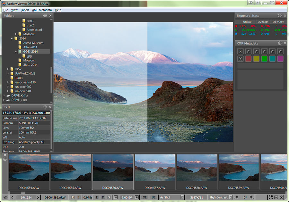Open the As Shot white balance dropdown
This screenshot has height=202, width=289.
click(x=182, y=197)
